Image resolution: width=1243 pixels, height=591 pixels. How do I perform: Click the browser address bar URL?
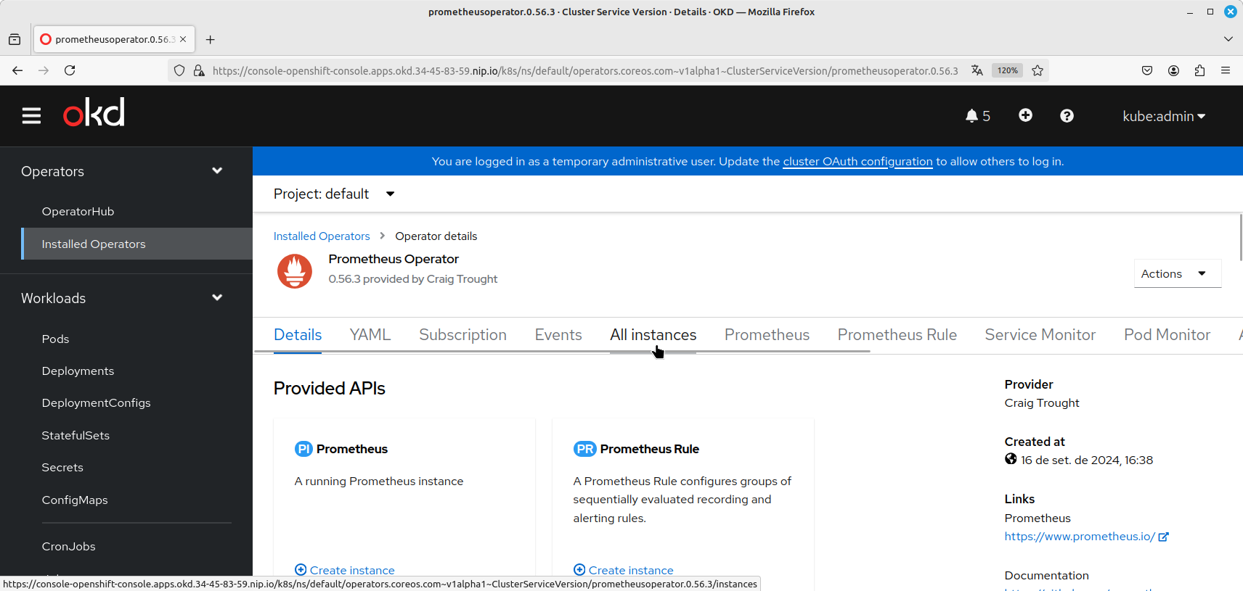click(585, 70)
